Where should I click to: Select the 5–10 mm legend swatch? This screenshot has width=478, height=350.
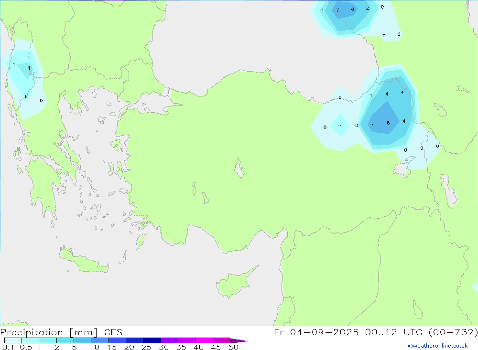(x=83, y=340)
